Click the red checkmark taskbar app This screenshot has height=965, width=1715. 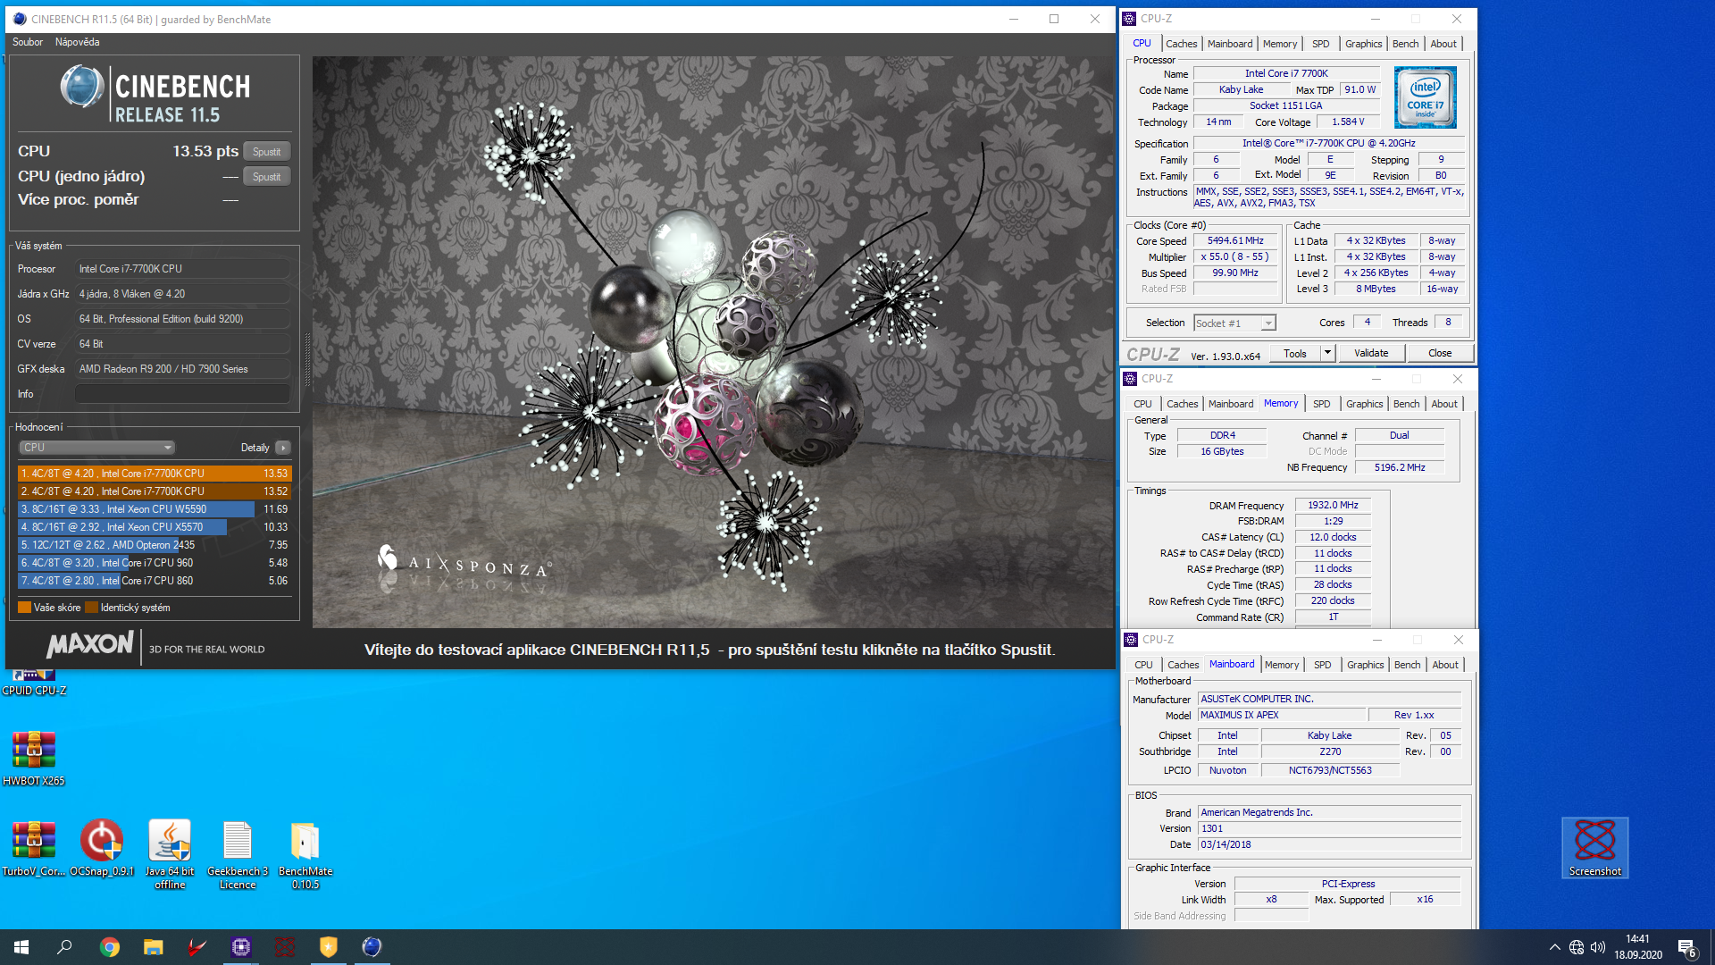click(x=197, y=947)
